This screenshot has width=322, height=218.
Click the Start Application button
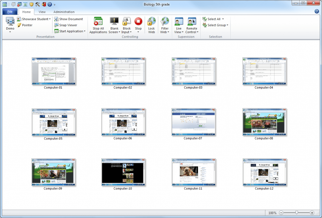coord(68,31)
